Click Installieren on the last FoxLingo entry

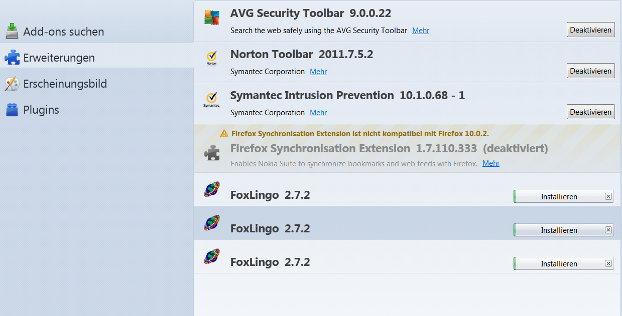559,264
